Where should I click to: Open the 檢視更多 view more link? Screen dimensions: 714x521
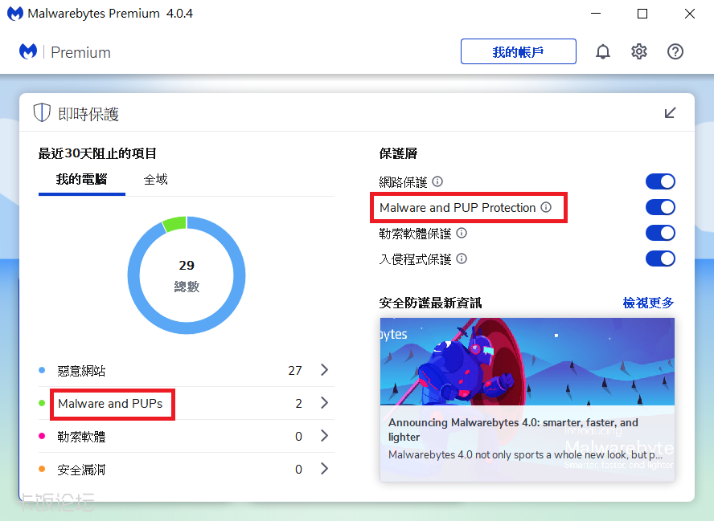pos(648,303)
